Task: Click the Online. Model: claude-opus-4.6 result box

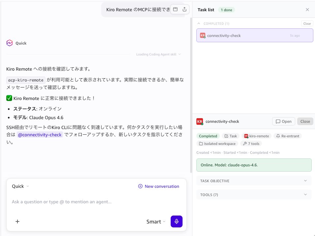Action: pyautogui.click(x=254, y=165)
